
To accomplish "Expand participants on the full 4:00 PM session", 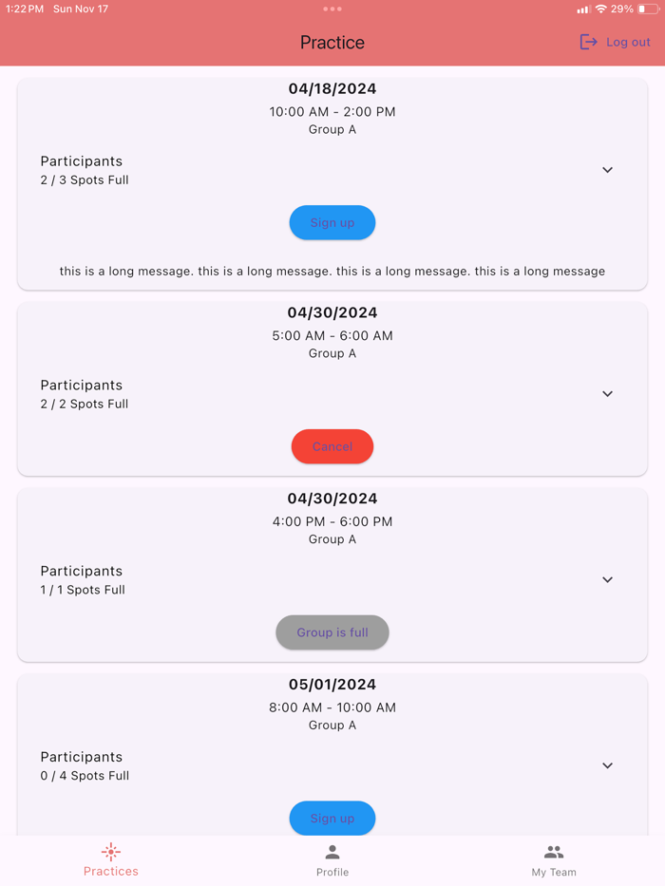I will (x=607, y=579).
